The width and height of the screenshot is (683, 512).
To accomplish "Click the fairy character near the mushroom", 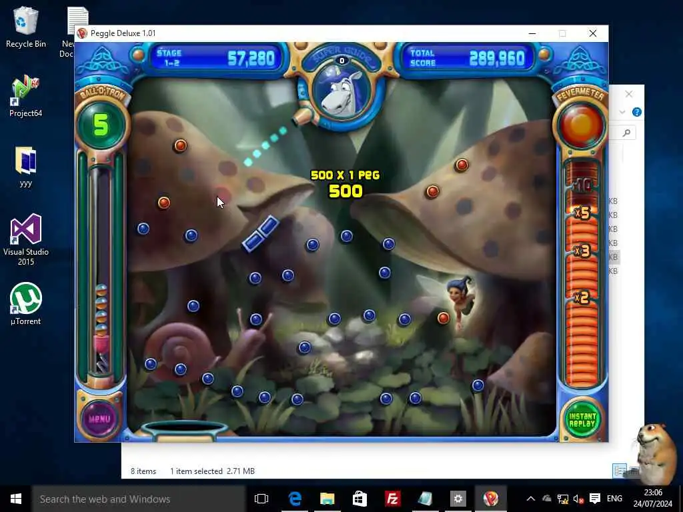I will (x=460, y=302).
